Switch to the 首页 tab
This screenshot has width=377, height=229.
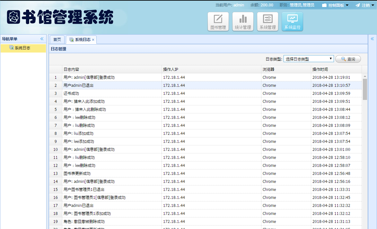57,39
